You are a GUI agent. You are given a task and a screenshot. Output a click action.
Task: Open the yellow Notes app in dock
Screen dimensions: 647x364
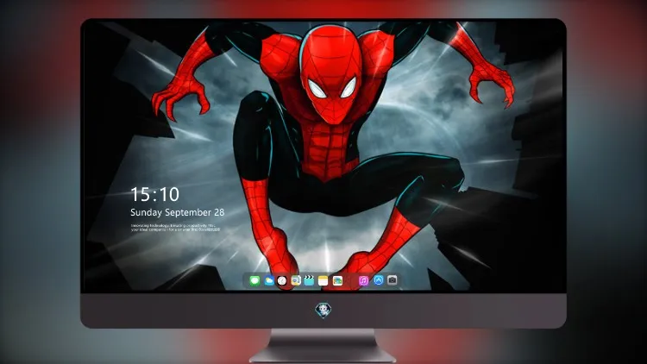pos(323,280)
